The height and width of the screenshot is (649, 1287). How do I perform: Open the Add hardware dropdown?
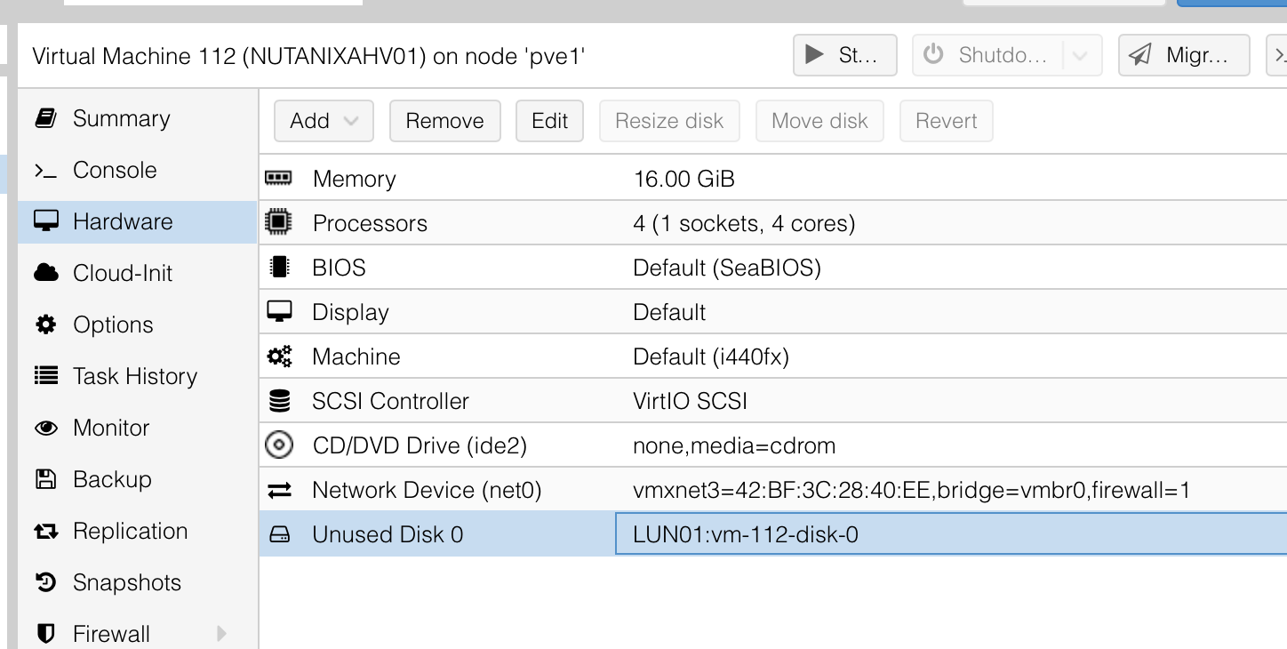(x=324, y=121)
